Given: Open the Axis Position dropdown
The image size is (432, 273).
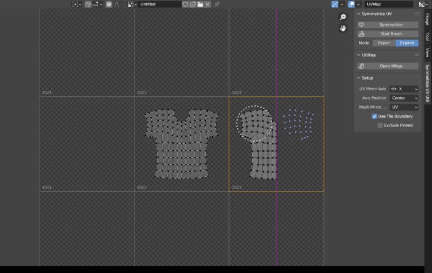Looking at the screenshot, I should [404, 98].
